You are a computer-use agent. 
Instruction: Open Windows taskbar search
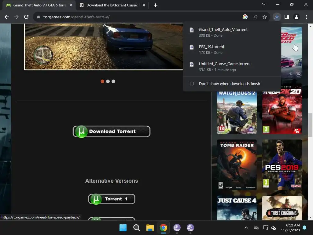tap(137, 228)
